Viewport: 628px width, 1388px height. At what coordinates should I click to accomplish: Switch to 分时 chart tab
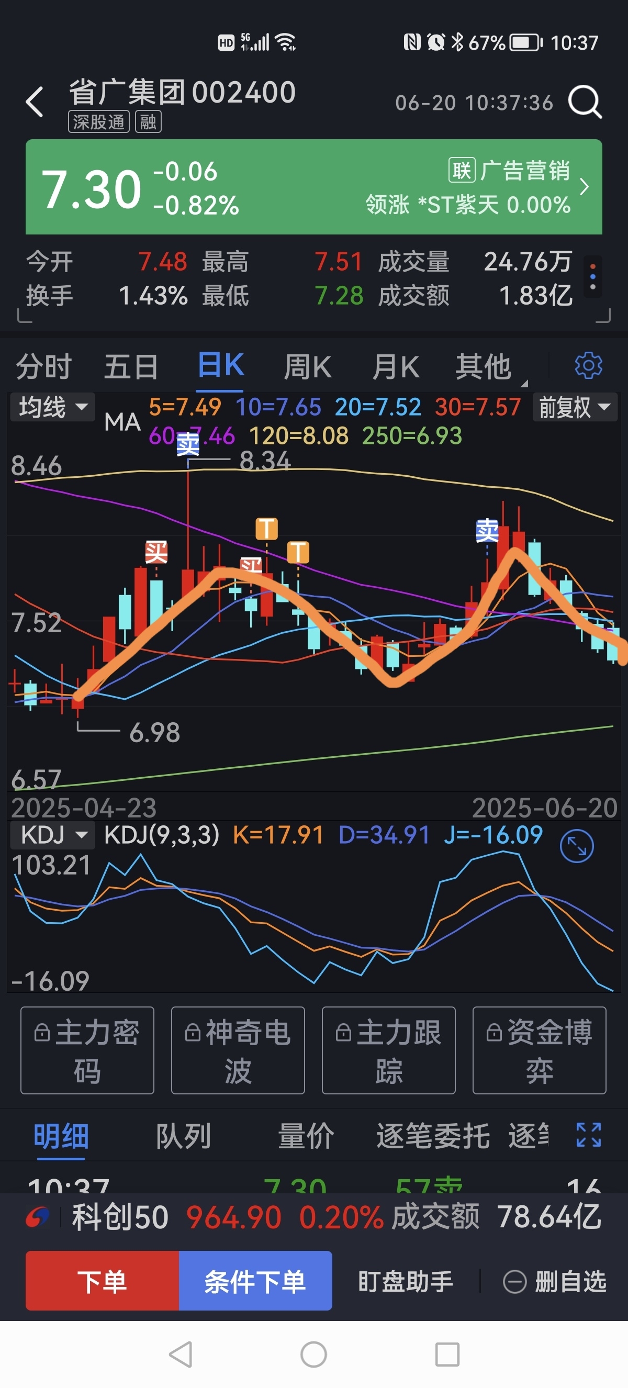click(43, 367)
